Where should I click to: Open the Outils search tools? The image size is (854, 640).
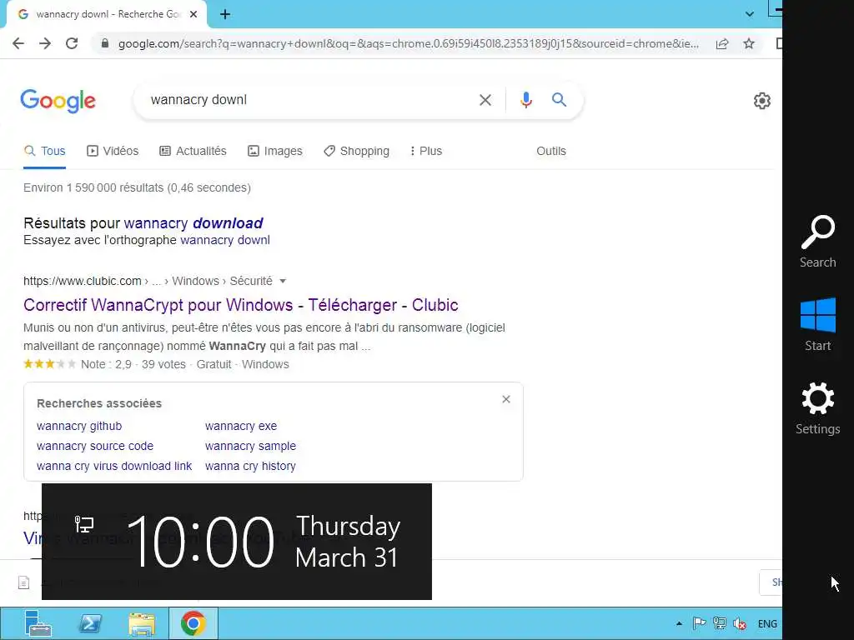551,152
